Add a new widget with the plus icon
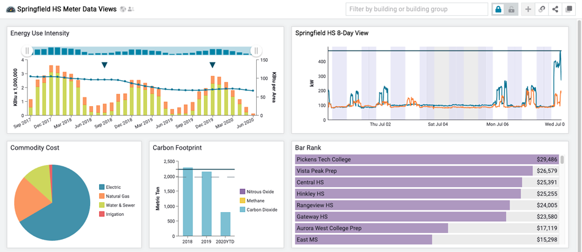 click(529, 9)
